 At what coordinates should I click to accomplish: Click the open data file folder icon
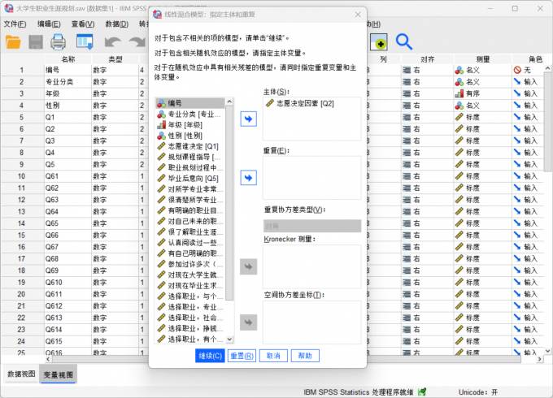14,41
